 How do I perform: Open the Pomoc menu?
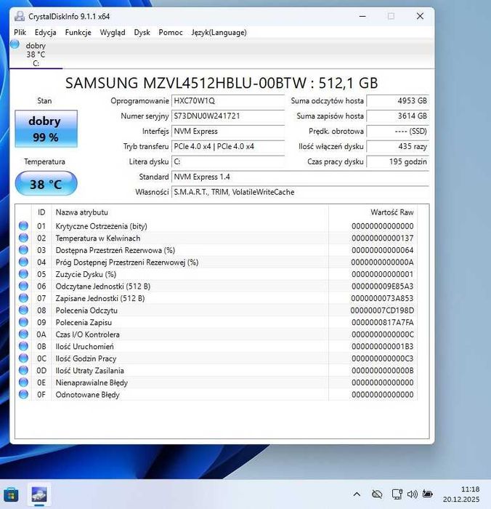170,33
